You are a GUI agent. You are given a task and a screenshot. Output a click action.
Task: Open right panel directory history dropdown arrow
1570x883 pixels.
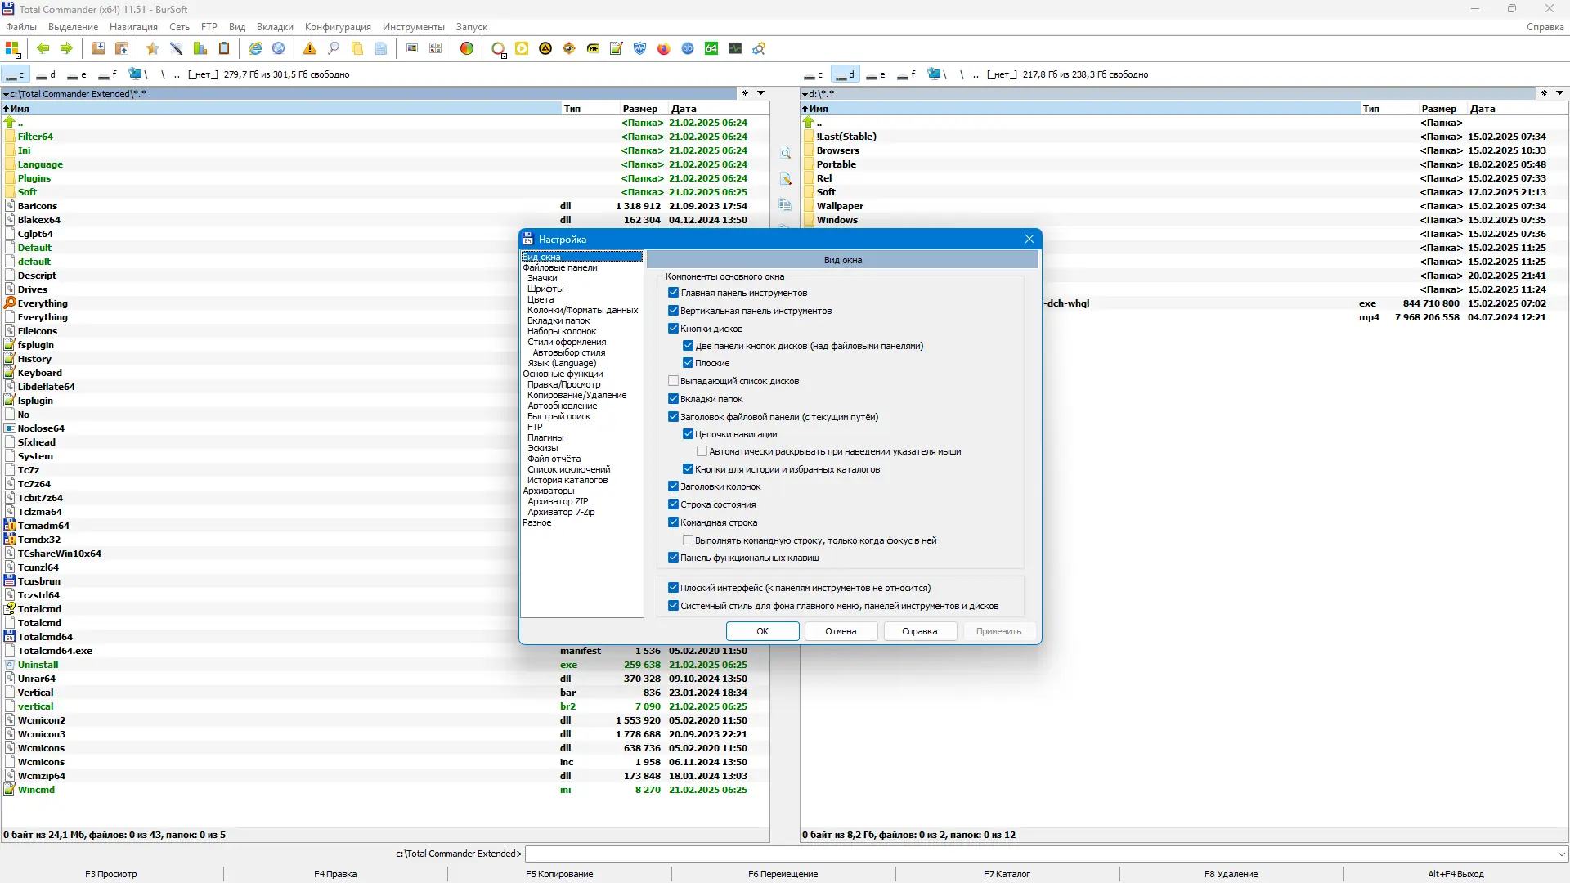[1559, 93]
